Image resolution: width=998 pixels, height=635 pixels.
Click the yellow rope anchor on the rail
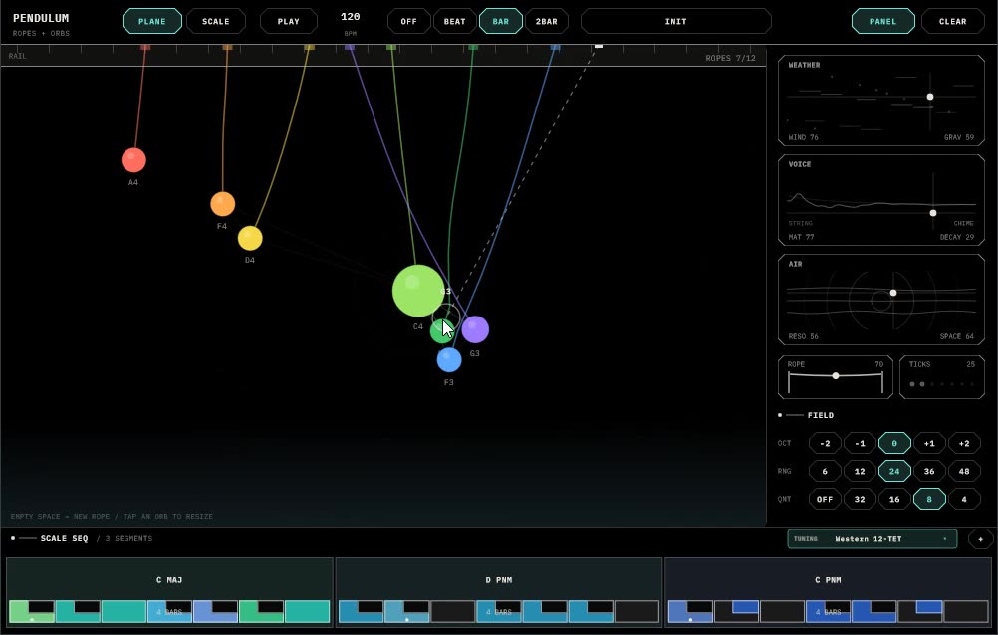pos(310,47)
